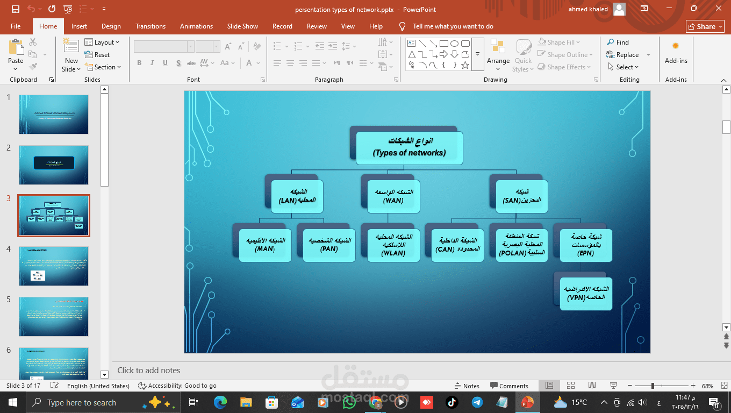Click the Accessibility: Good to go status
The height and width of the screenshot is (413, 731).
pos(177,386)
